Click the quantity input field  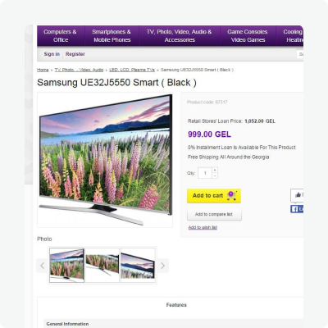[x=205, y=173]
